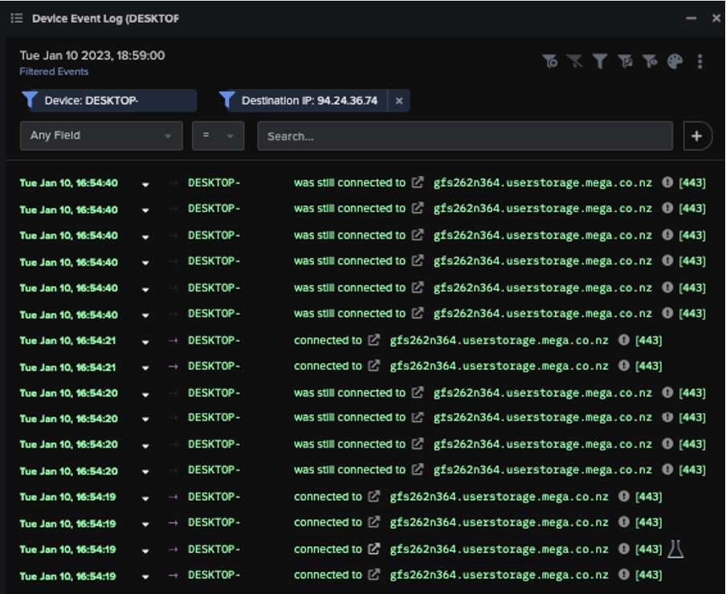Screen dimensions: 726x594
Task: Open the edit filter icon
Action: 623,59
